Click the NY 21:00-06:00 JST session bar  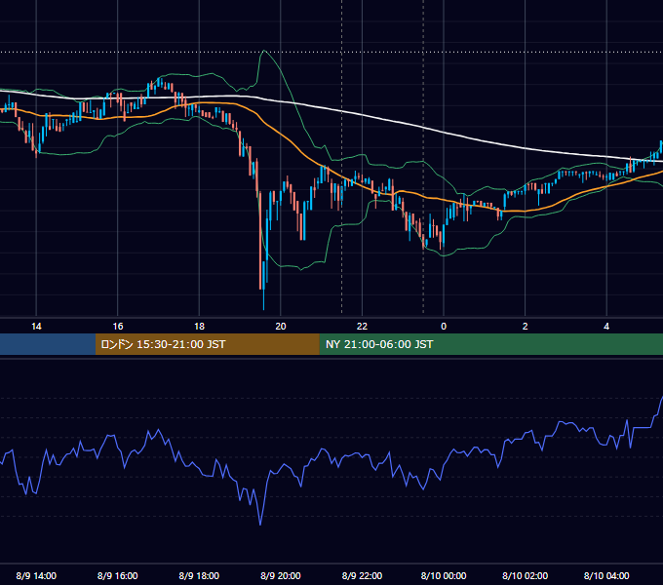pos(490,344)
